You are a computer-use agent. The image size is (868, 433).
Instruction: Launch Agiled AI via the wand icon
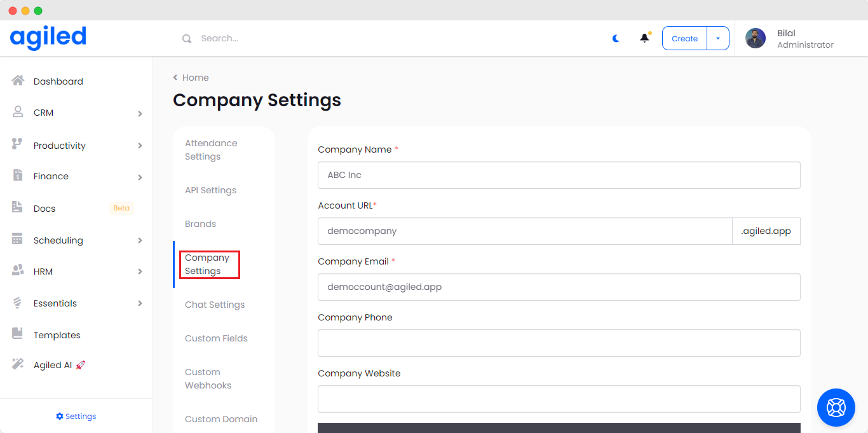click(18, 364)
